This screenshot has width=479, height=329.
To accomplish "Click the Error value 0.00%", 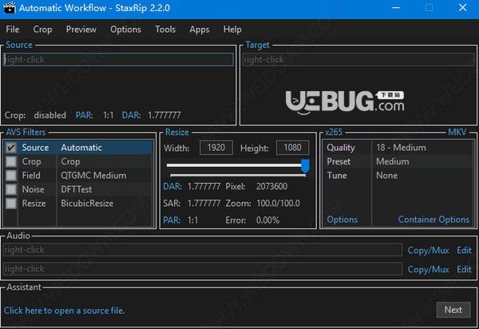I will (x=267, y=220).
